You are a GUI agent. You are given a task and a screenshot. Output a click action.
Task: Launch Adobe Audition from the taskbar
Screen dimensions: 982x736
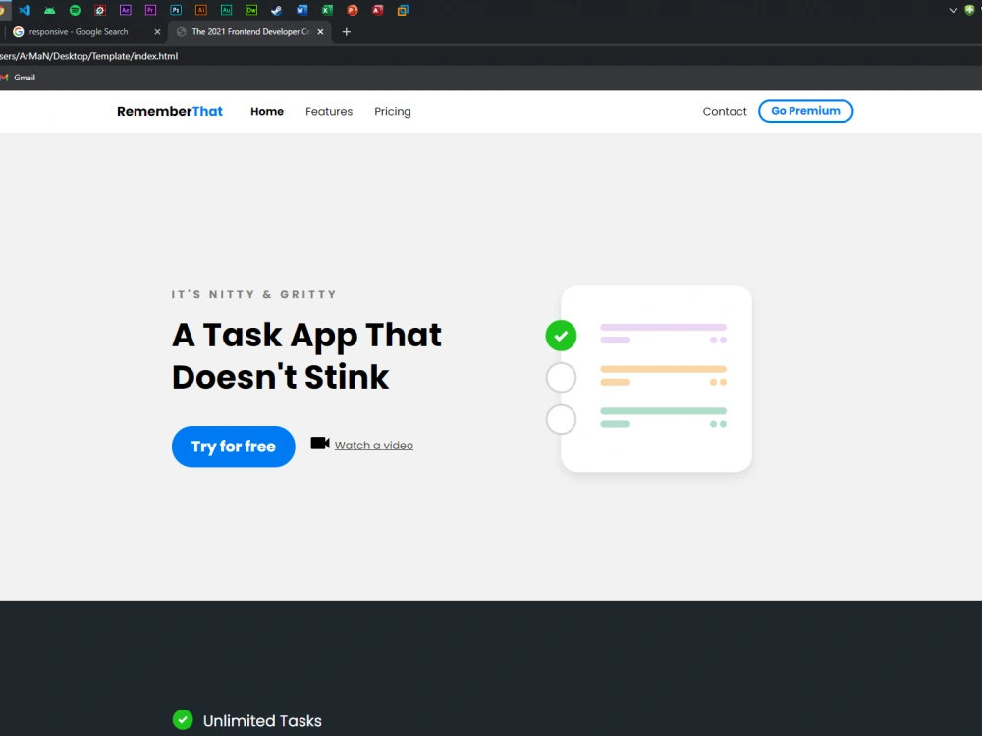pyautogui.click(x=226, y=10)
